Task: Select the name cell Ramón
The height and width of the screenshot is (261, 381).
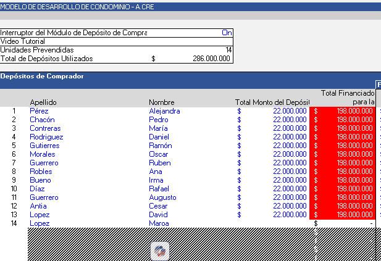Action: point(160,146)
